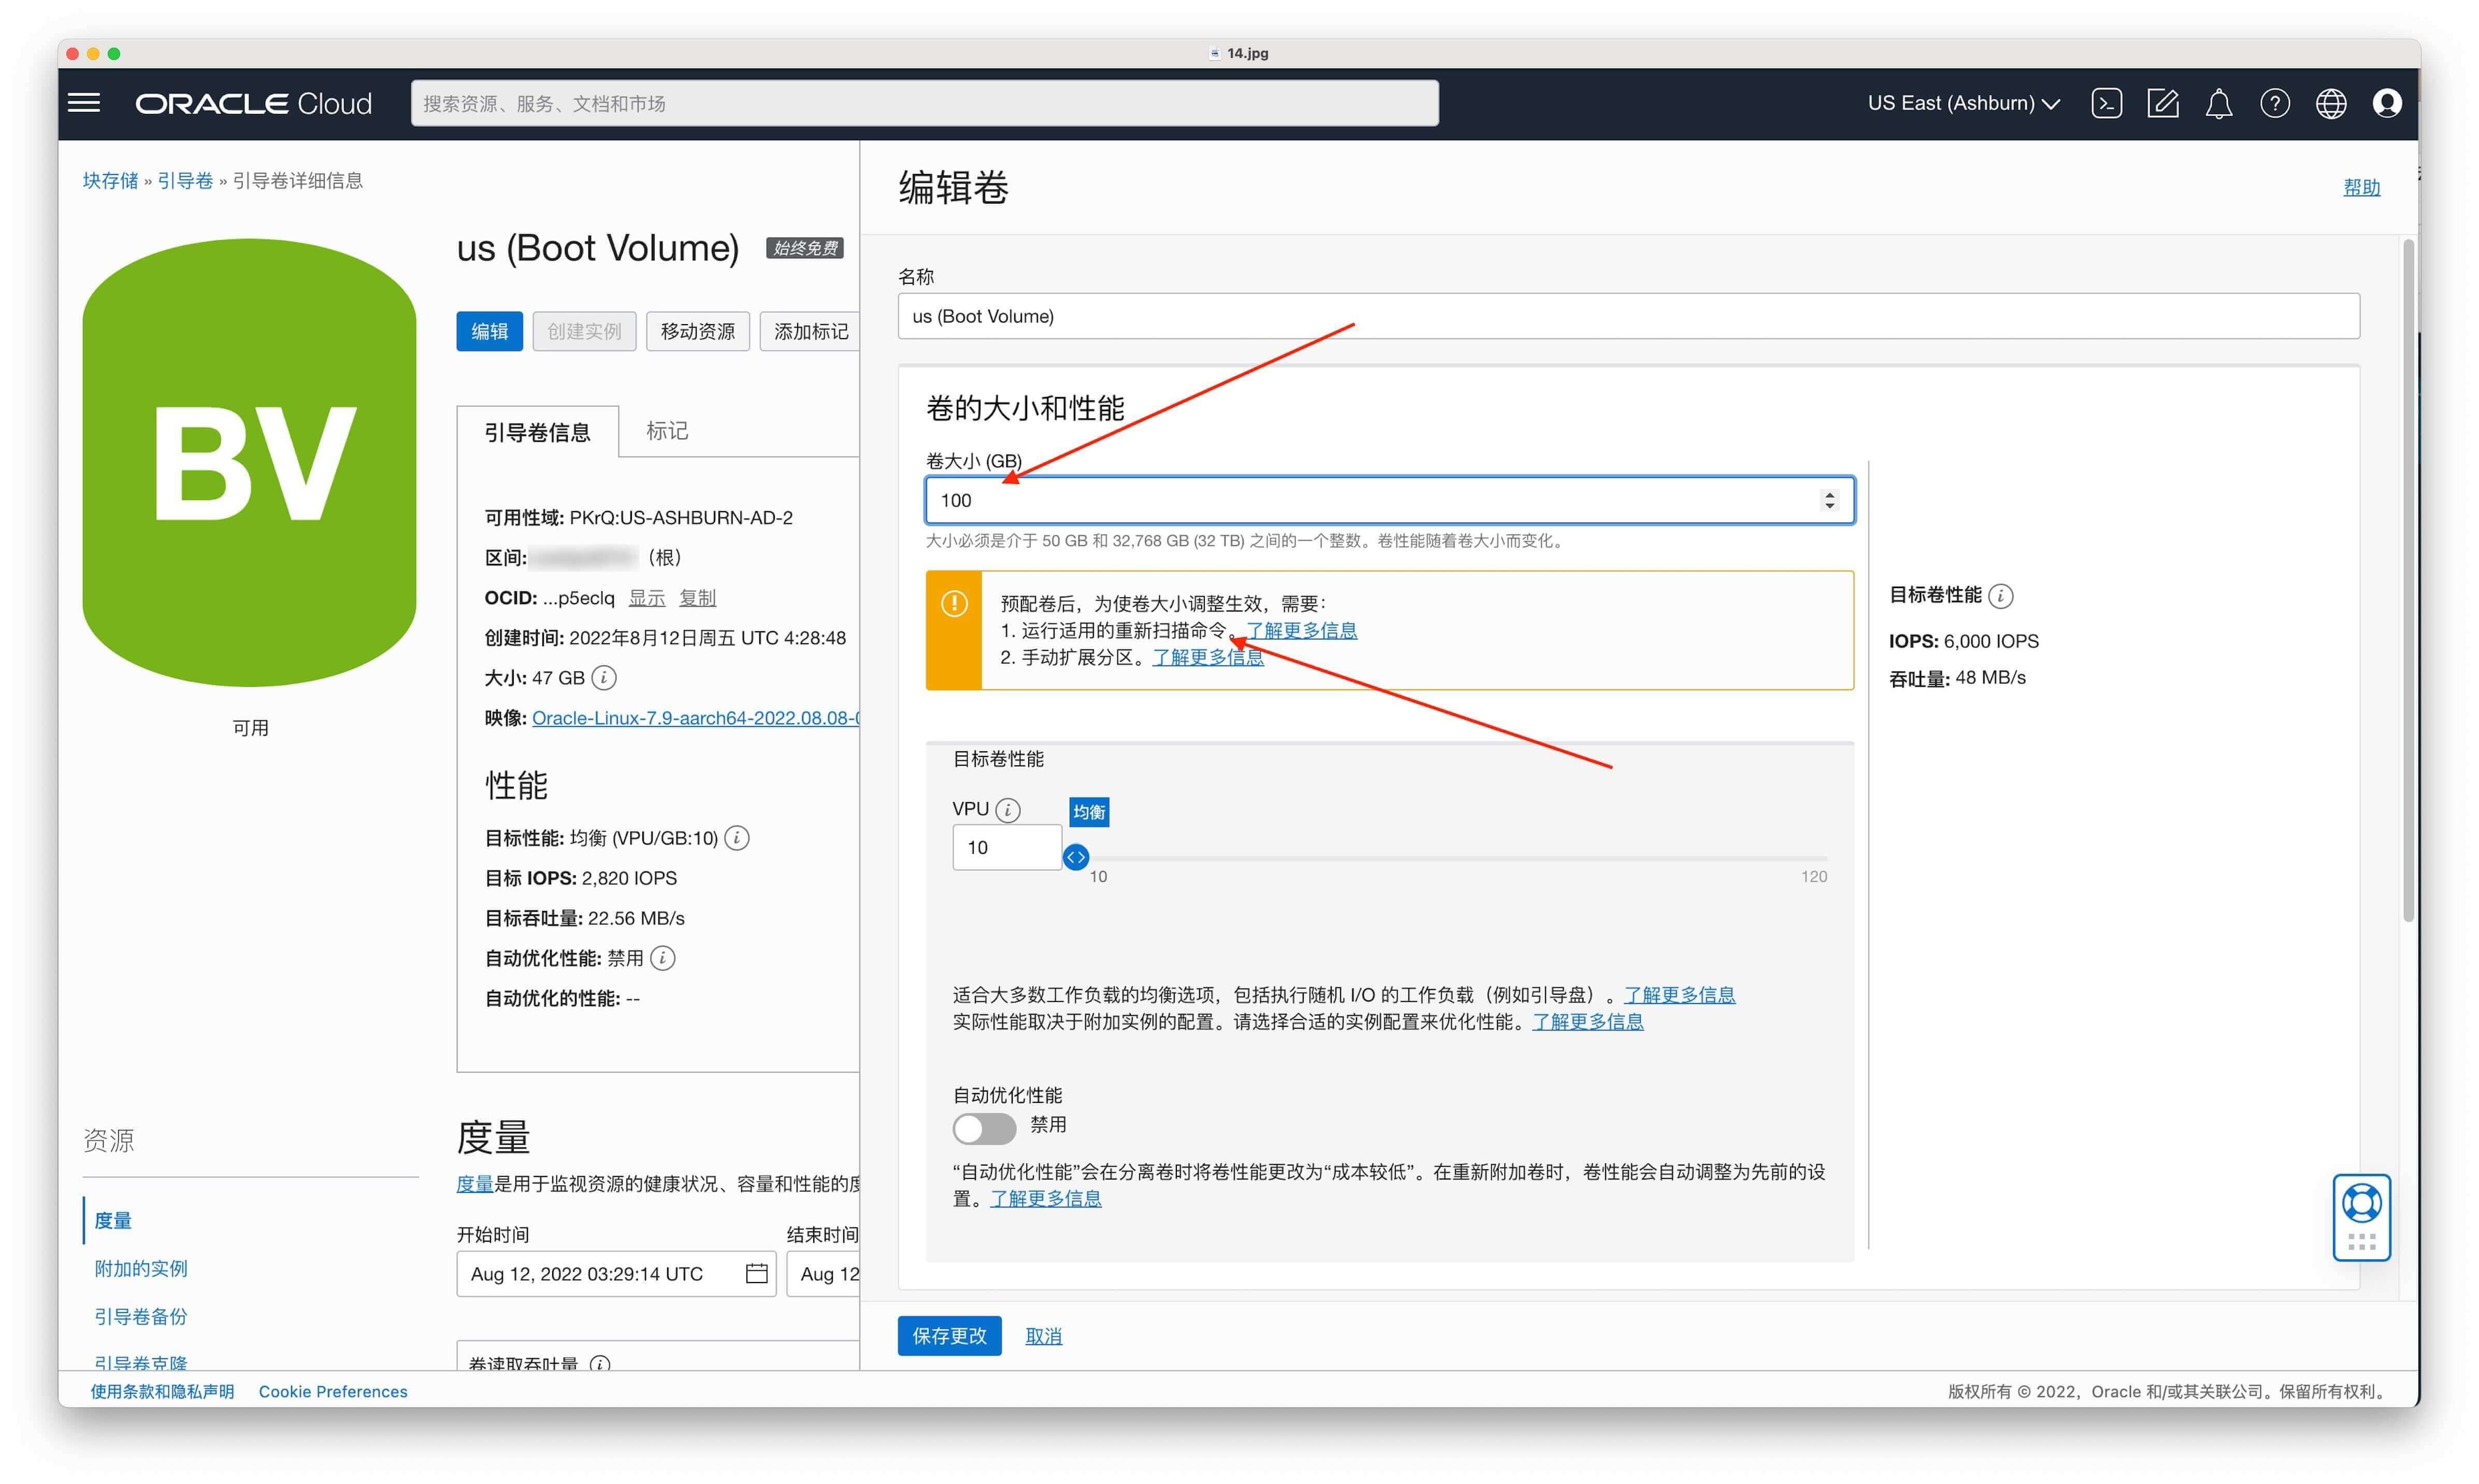The image size is (2479, 1484).
Task: Click the 移动资源 button
Action: pyautogui.click(x=697, y=331)
